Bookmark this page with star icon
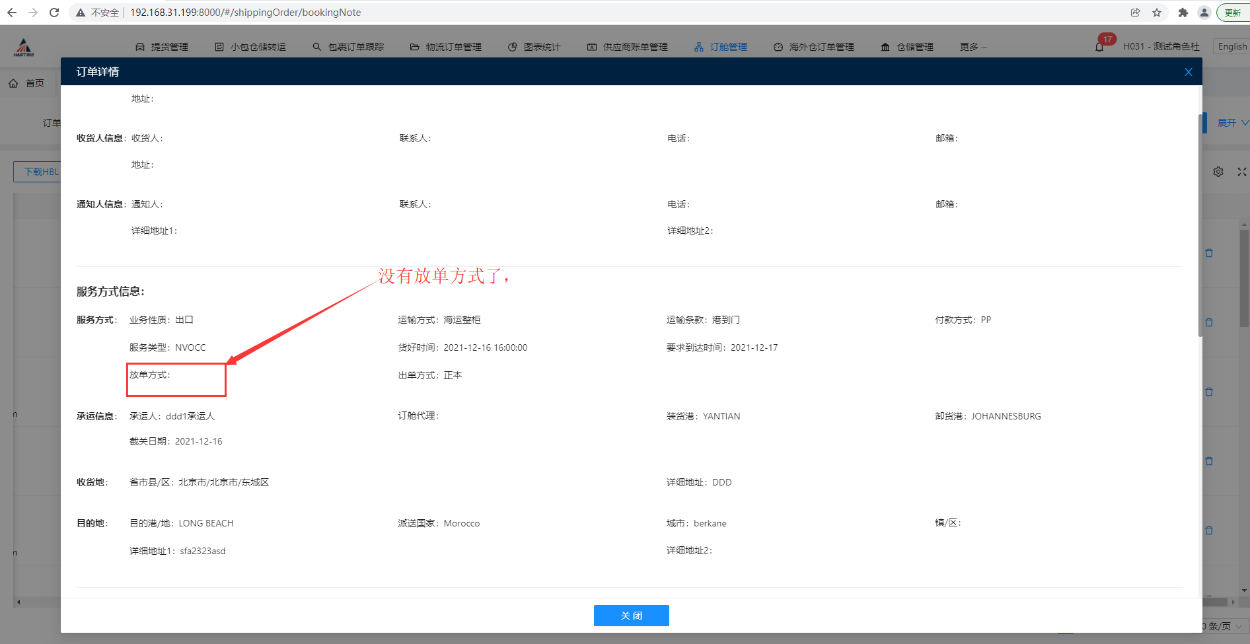 [1157, 13]
